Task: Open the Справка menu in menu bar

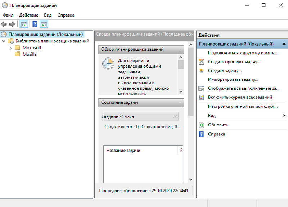Action: [66, 15]
